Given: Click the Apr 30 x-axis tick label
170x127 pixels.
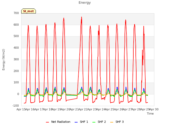Looking at the screenshot, I should [x=154, y=109].
